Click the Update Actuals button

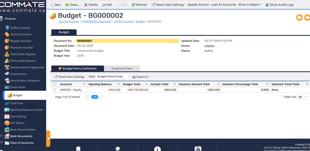click(198, 5)
